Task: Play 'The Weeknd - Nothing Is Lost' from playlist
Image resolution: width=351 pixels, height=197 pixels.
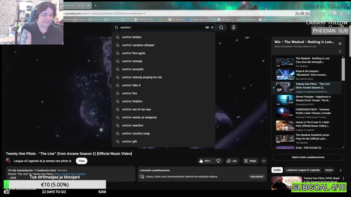Action: coord(307,62)
